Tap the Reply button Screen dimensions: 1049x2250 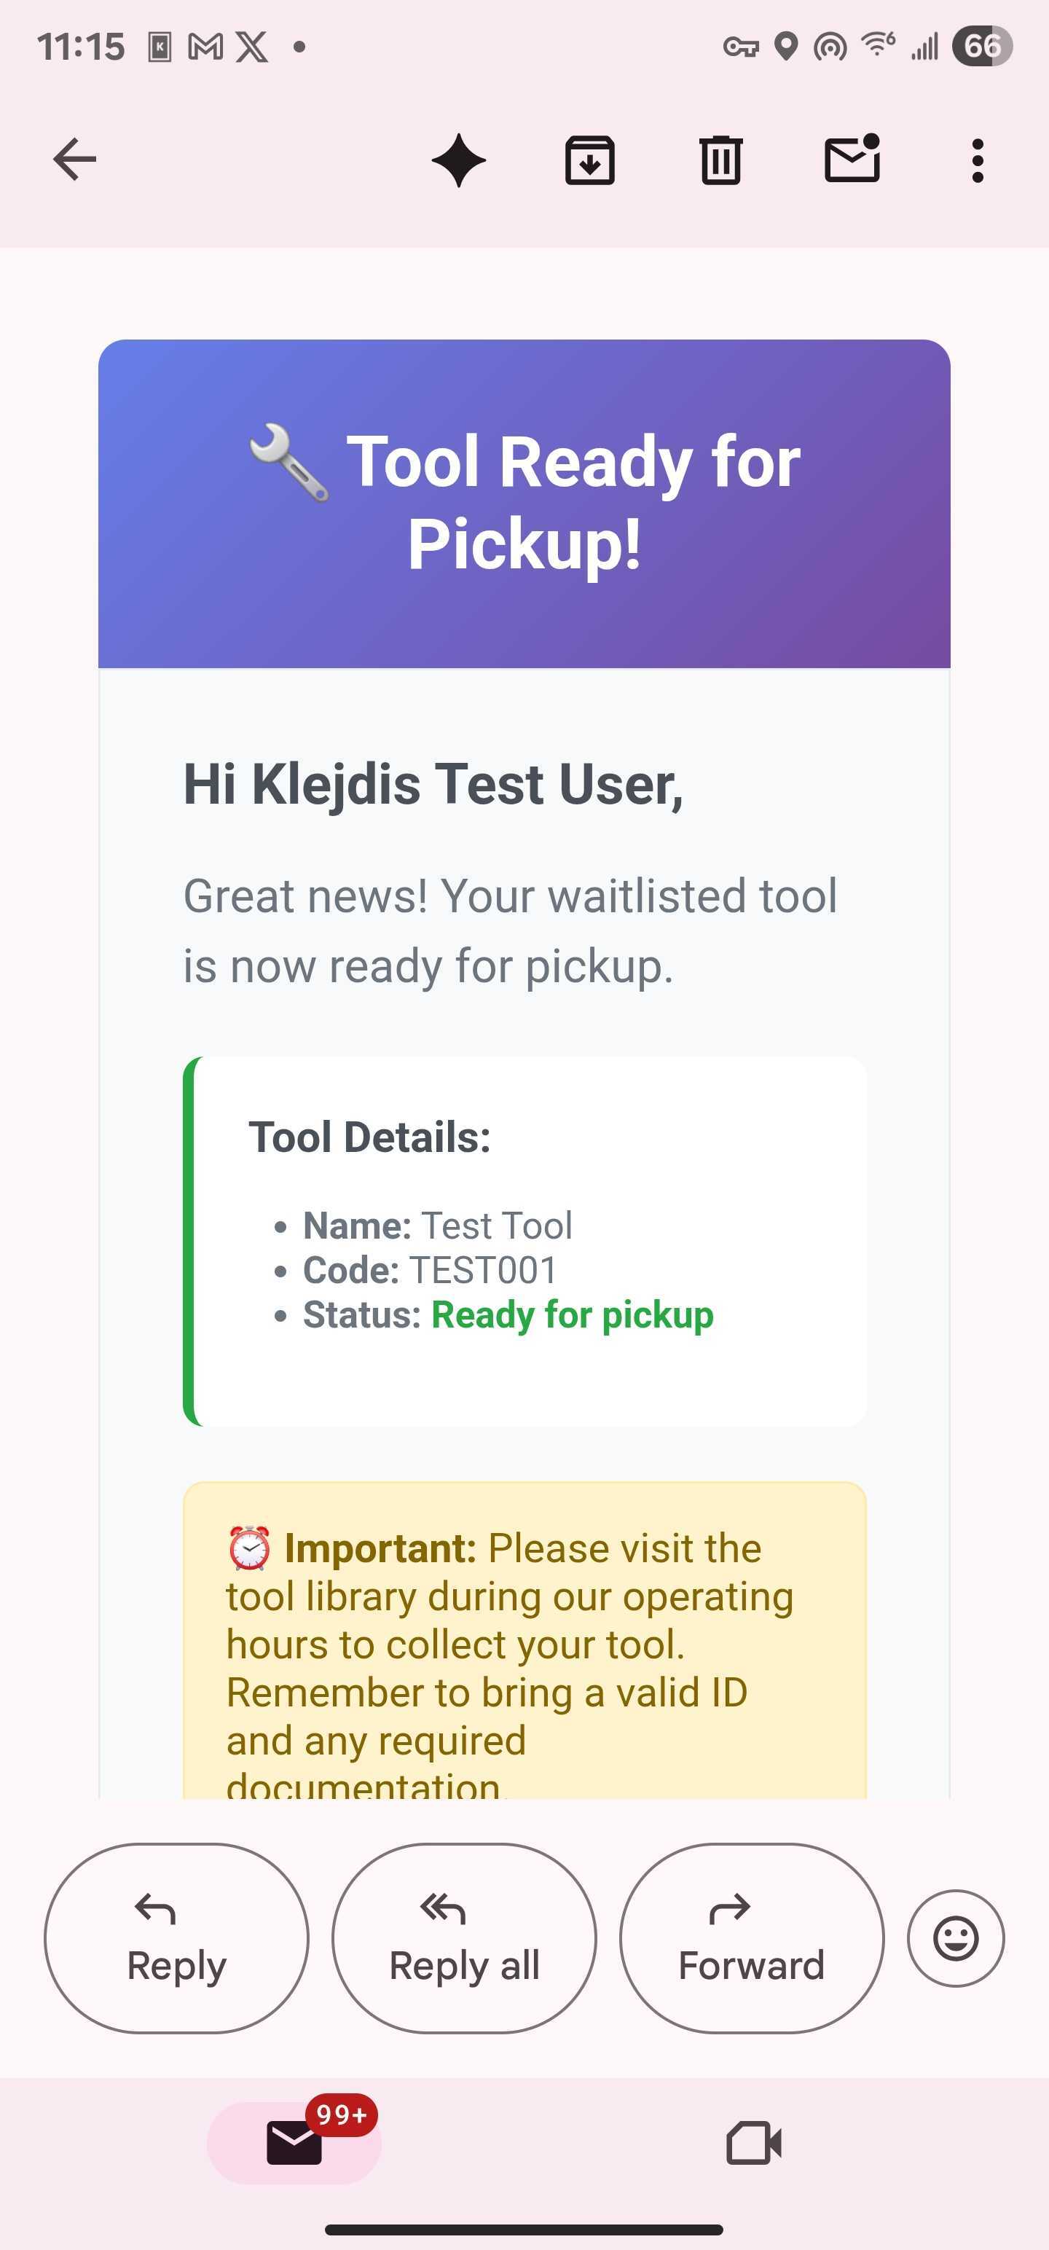click(x=176, y=1938)
